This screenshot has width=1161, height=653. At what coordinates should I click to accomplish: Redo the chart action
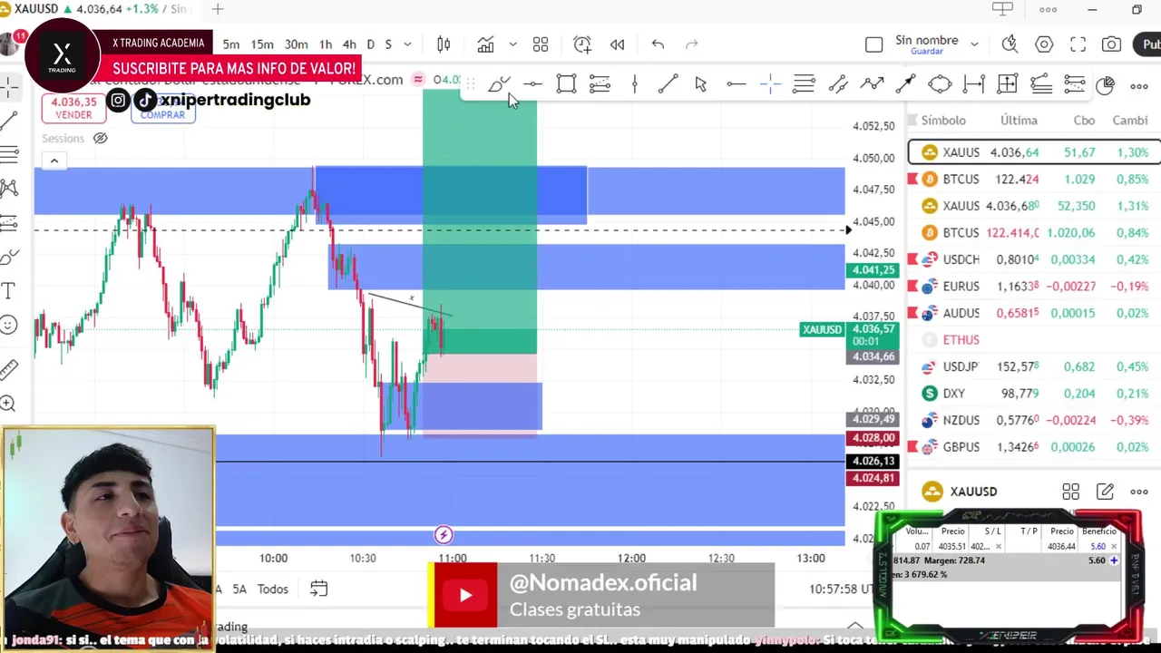[x=692, y=44]
